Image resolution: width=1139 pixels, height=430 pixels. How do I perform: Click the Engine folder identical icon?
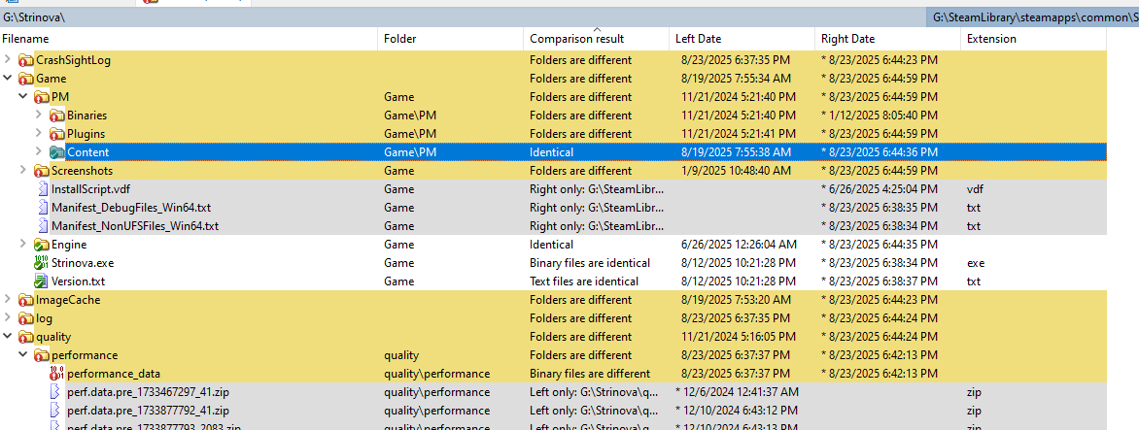click(42, 245)
